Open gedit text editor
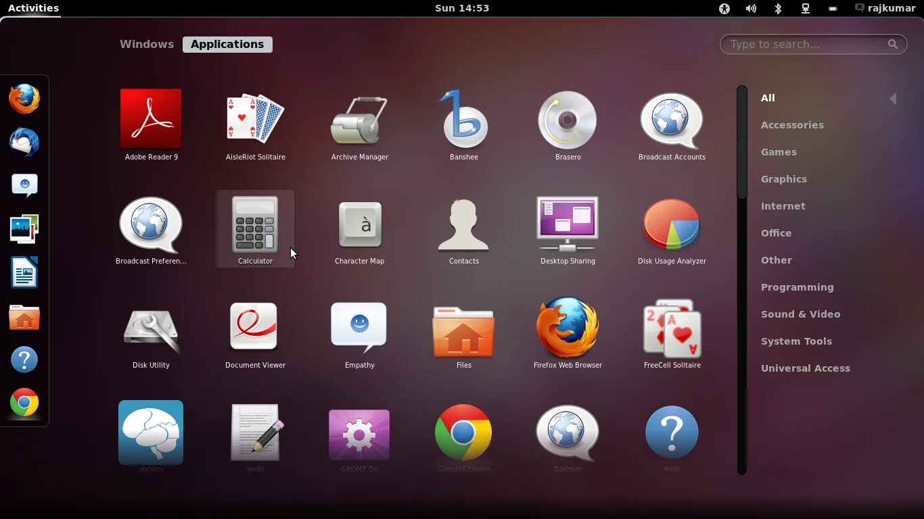This screenshot has height=519, width=924. [x=255, y=437]
